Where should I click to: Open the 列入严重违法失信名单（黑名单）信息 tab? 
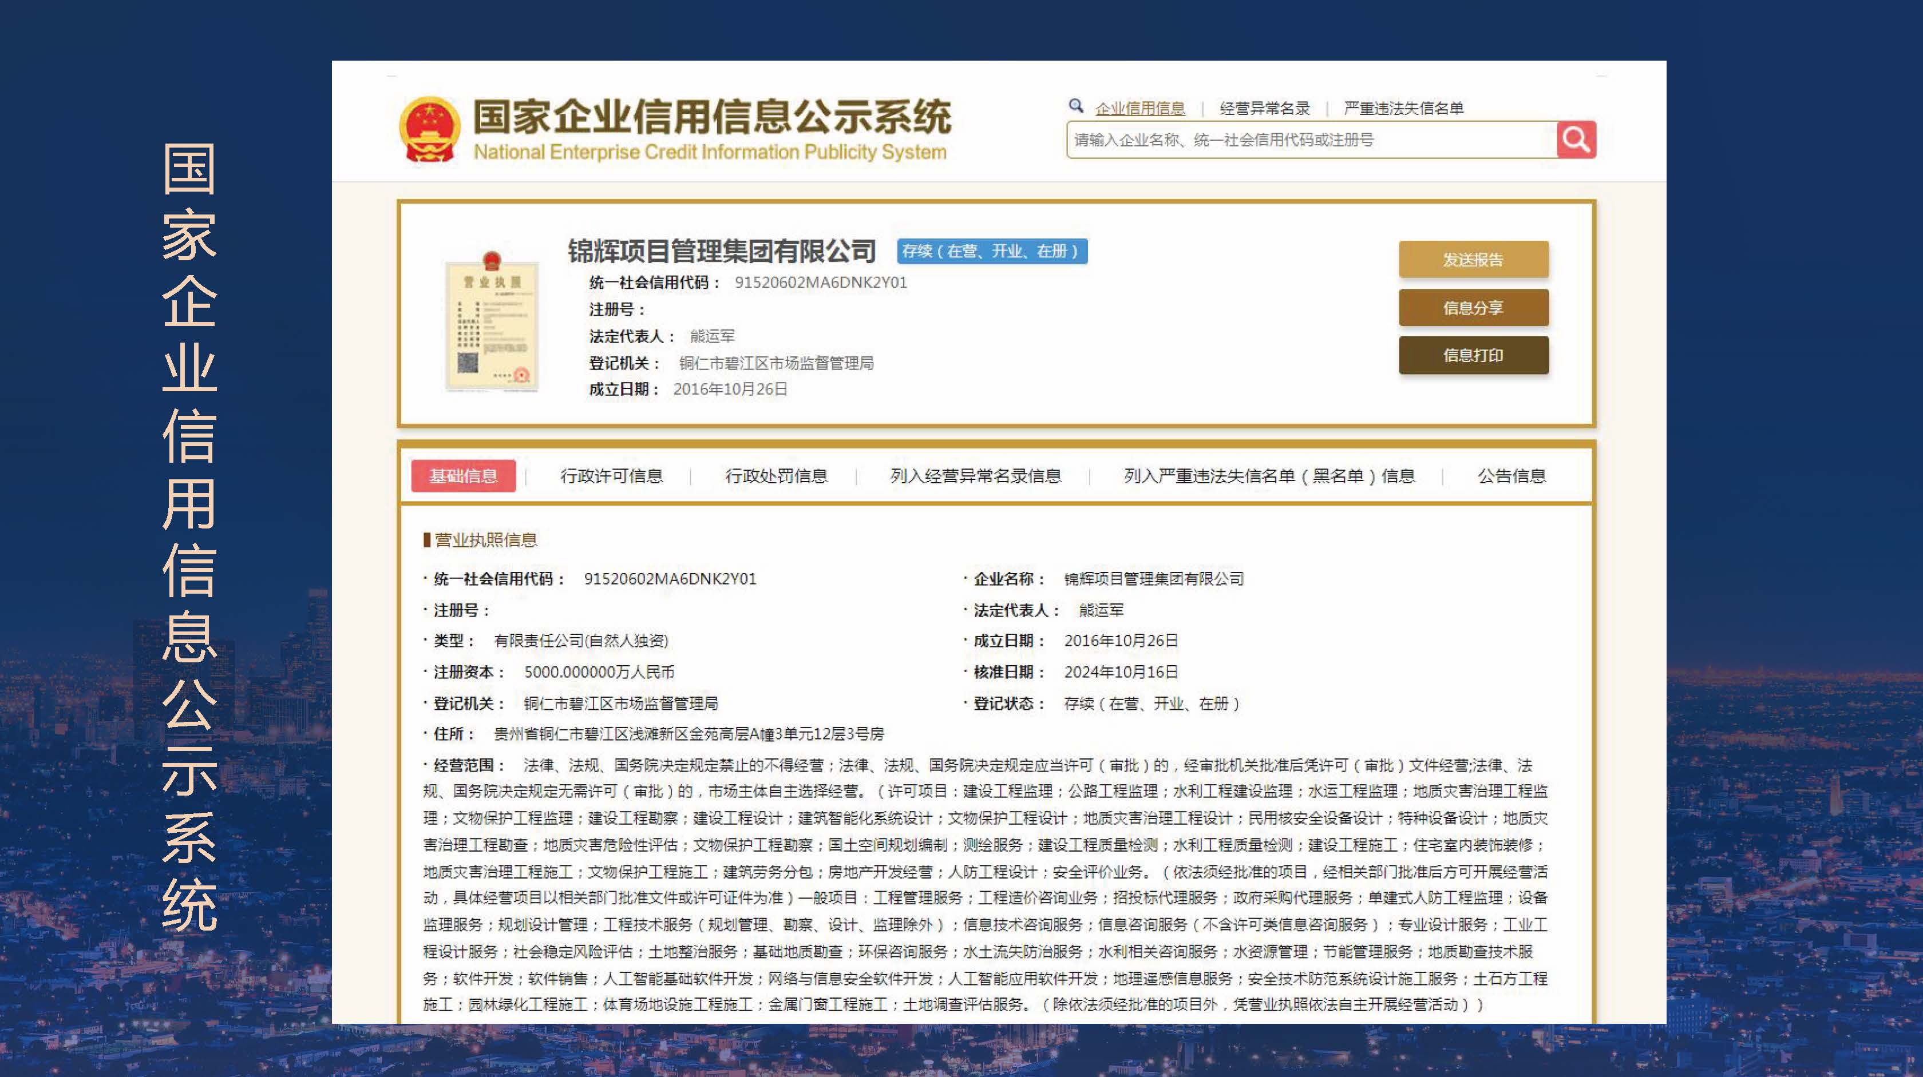click(x=1269, y=476)
